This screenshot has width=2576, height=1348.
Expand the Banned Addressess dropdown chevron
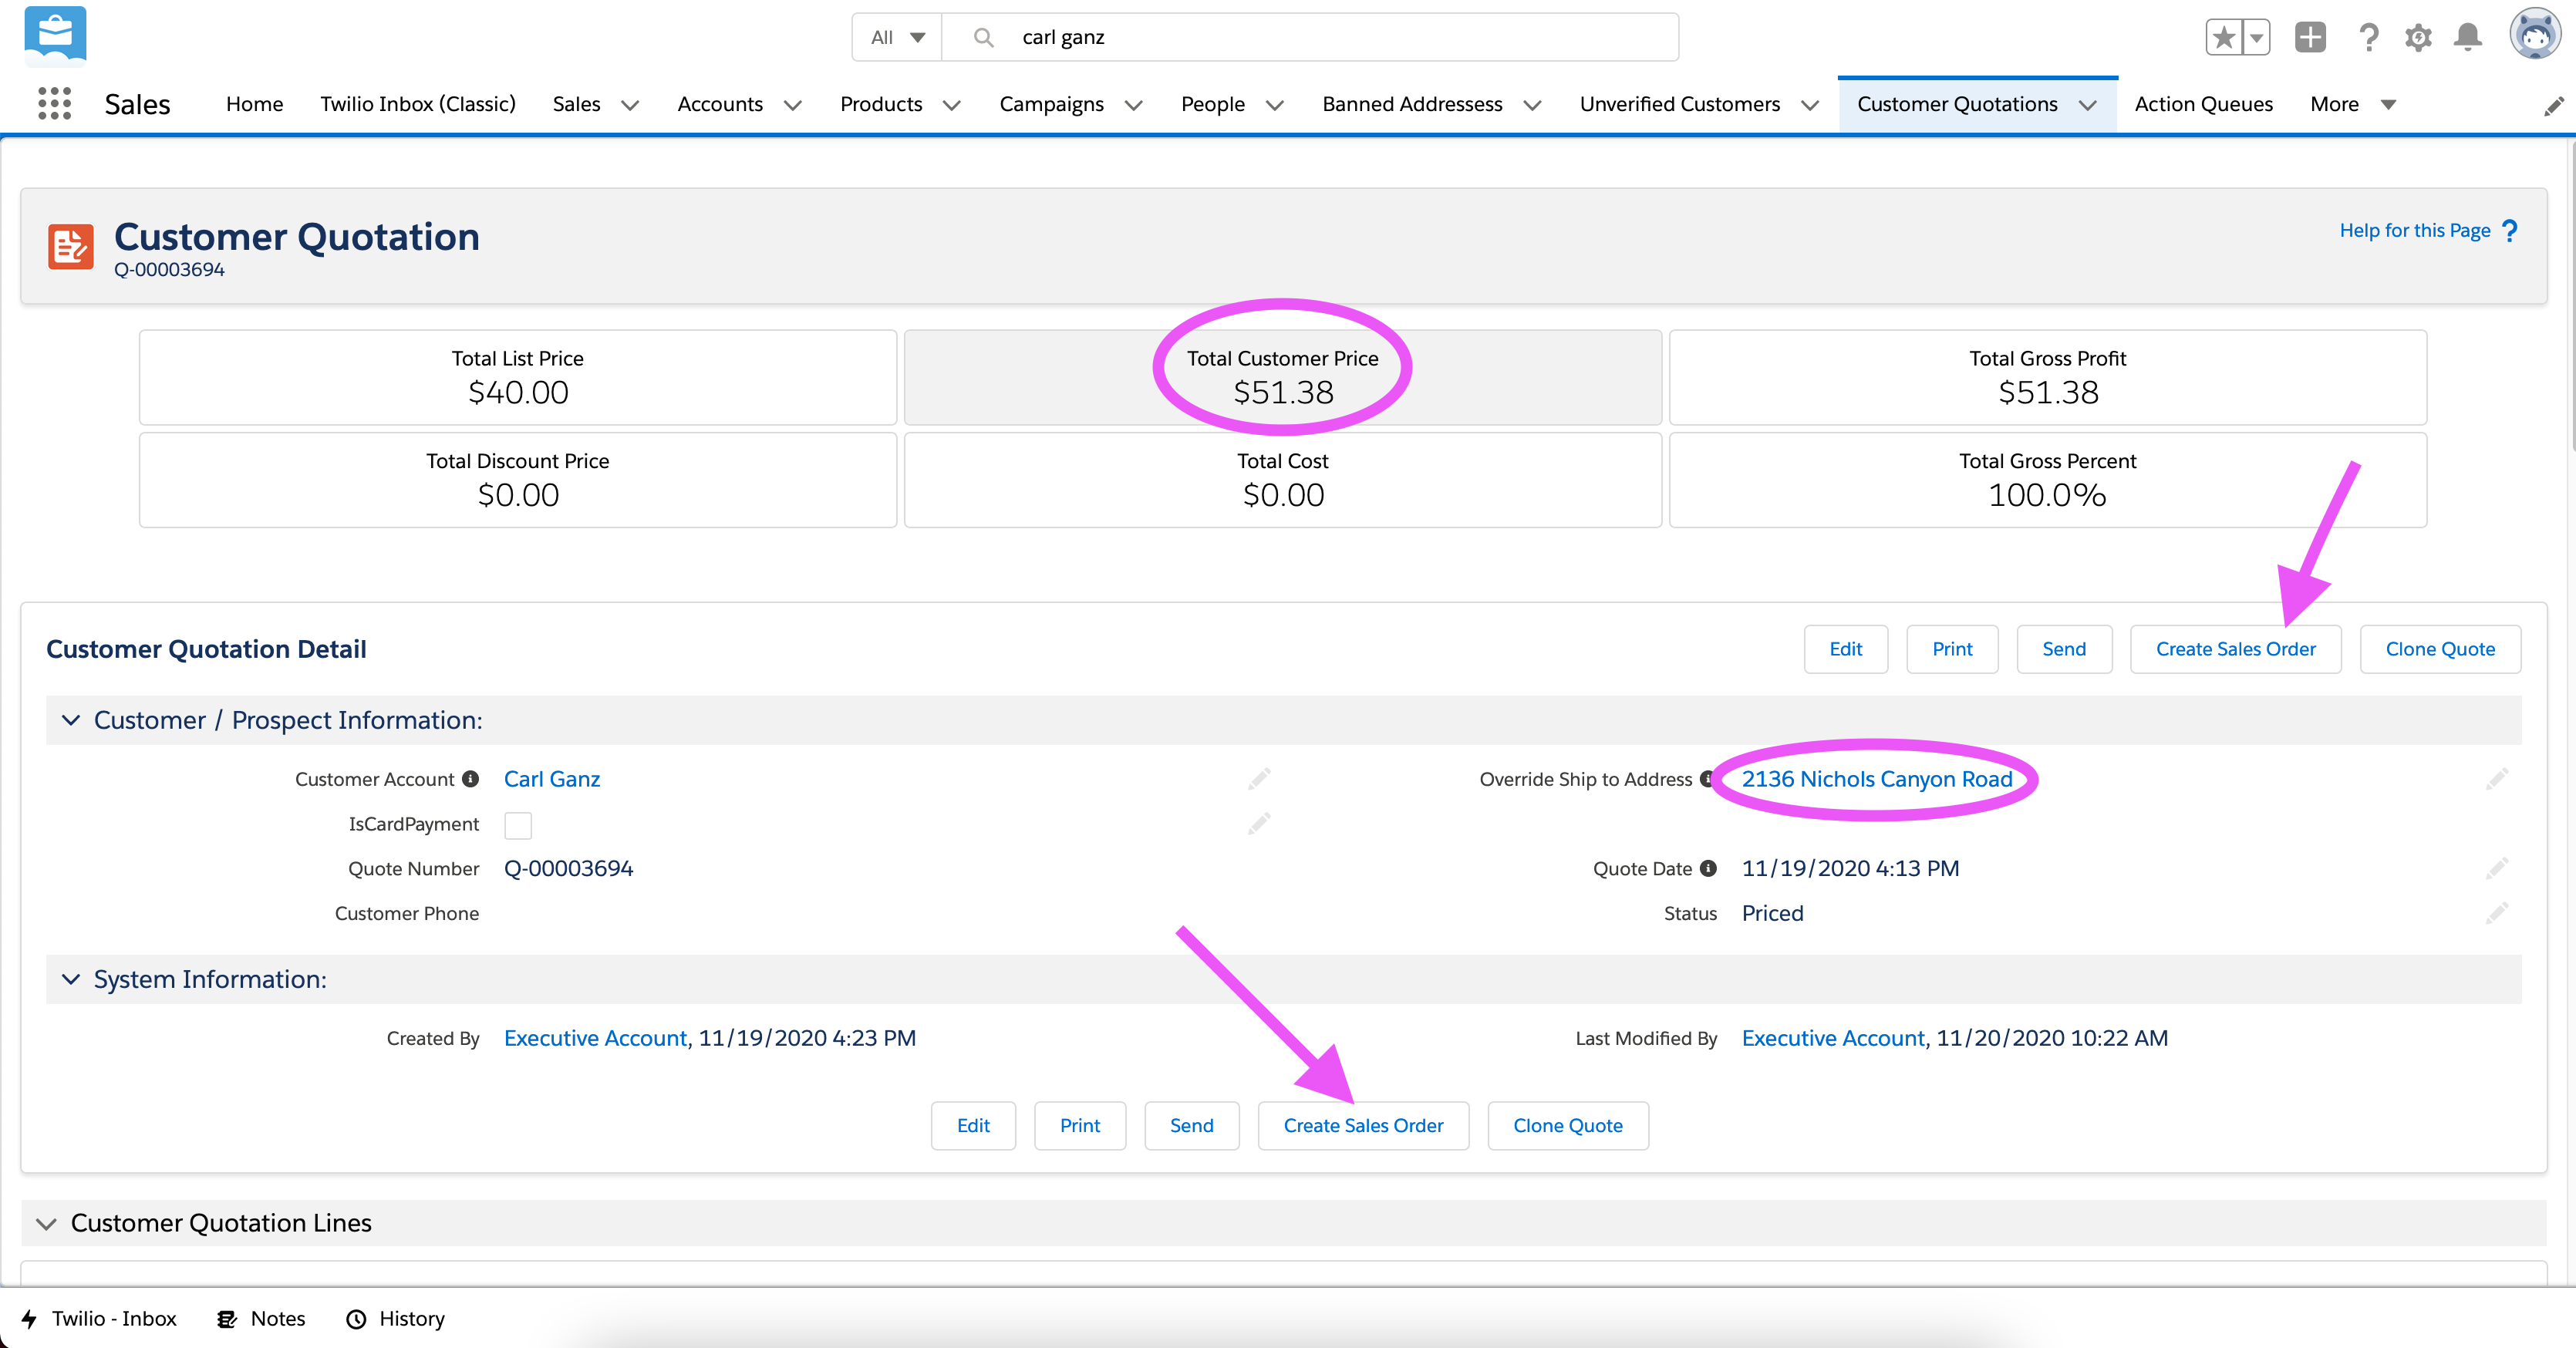tap(1532, 105)
